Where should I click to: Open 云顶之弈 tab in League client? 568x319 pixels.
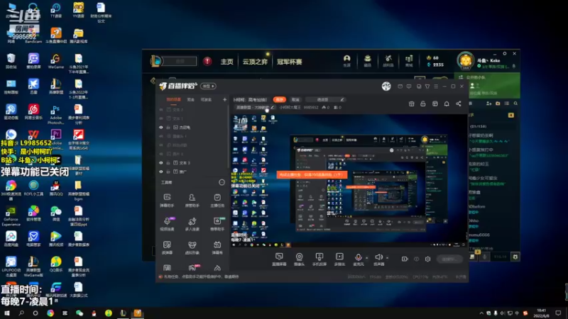[255, 62]
